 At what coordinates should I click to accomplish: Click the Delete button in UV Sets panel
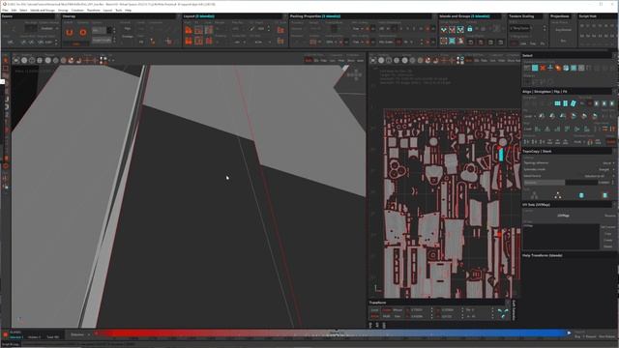(x=608, y=246)
